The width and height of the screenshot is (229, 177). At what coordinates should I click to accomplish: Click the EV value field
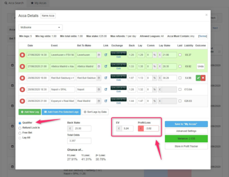tap(128, 128)
